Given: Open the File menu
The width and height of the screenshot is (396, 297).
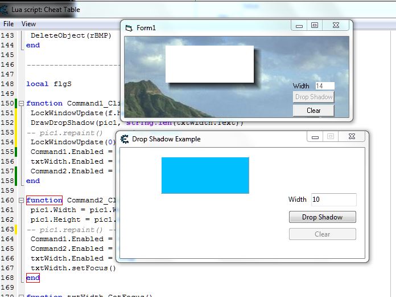Looking at the screenshot, I should click(x=9, y=24).
